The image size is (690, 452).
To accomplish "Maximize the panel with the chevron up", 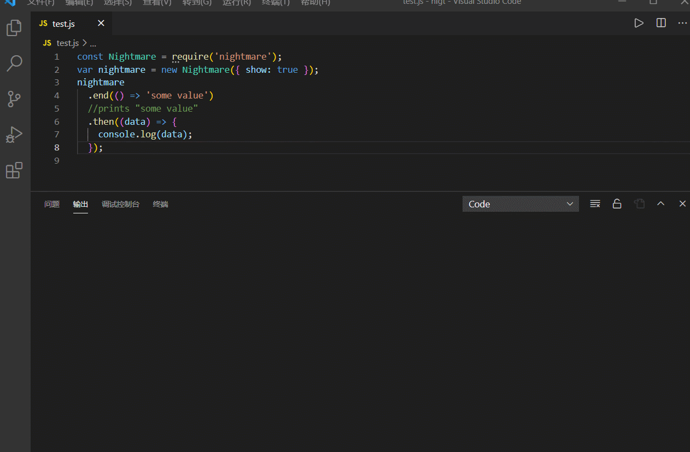I will pos(660,204).
